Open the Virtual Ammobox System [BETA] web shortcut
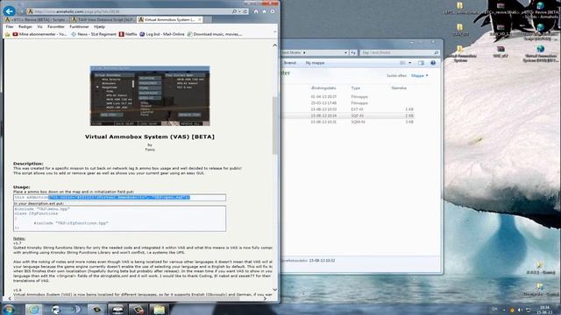Image resolution: width=561 pixels, height=315 pixels. (x=540, y=53)
